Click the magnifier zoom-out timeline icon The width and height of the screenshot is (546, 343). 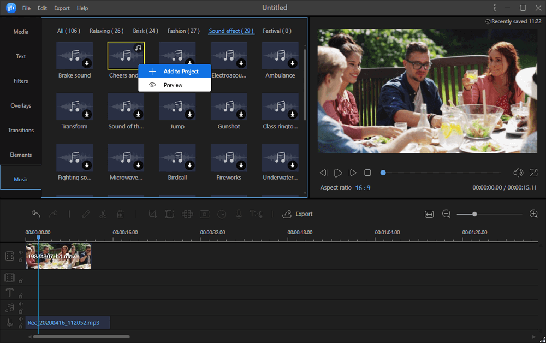coord(446,214)
